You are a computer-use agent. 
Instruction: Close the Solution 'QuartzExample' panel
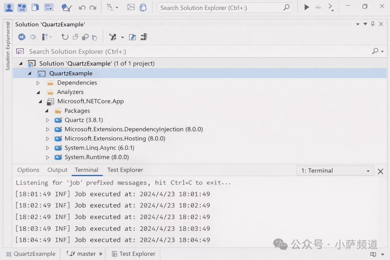(381, 24)
